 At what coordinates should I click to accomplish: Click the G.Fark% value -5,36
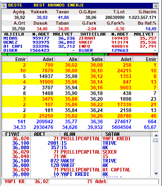point(119,29)
